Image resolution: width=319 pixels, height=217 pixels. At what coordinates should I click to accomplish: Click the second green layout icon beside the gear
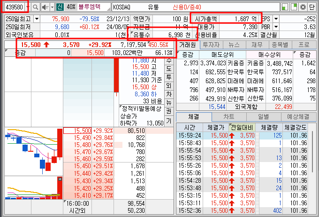[294, 8]
